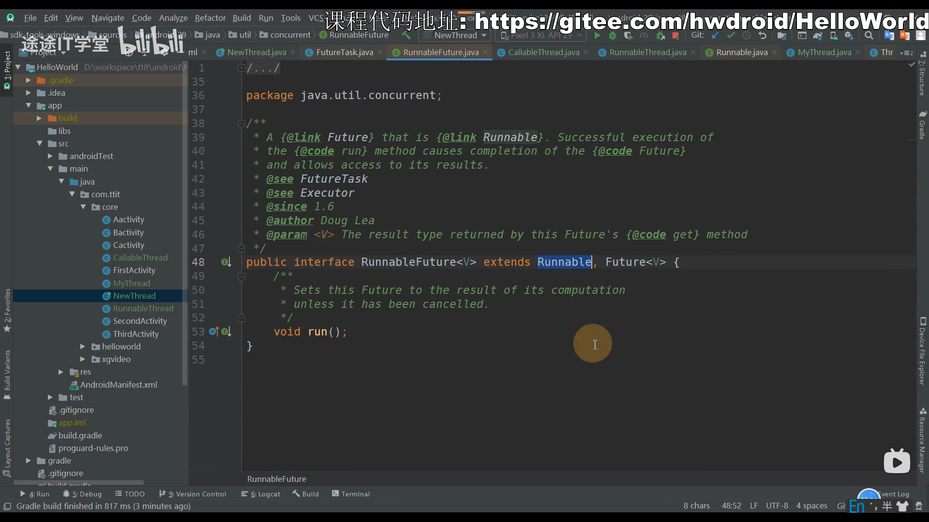
Task: Open the TODO tool window
Action: 130,494
